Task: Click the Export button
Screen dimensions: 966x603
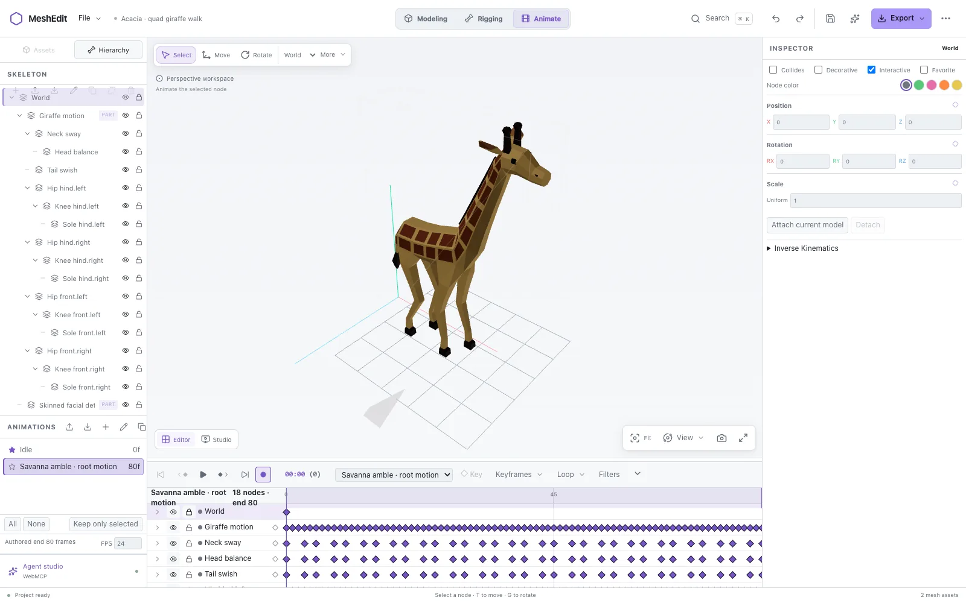Action: (x=901, y=19)
